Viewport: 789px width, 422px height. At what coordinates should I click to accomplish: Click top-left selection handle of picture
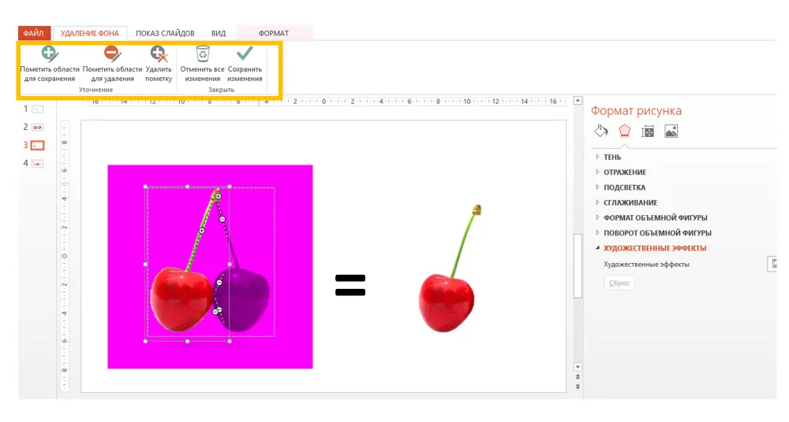145,187
